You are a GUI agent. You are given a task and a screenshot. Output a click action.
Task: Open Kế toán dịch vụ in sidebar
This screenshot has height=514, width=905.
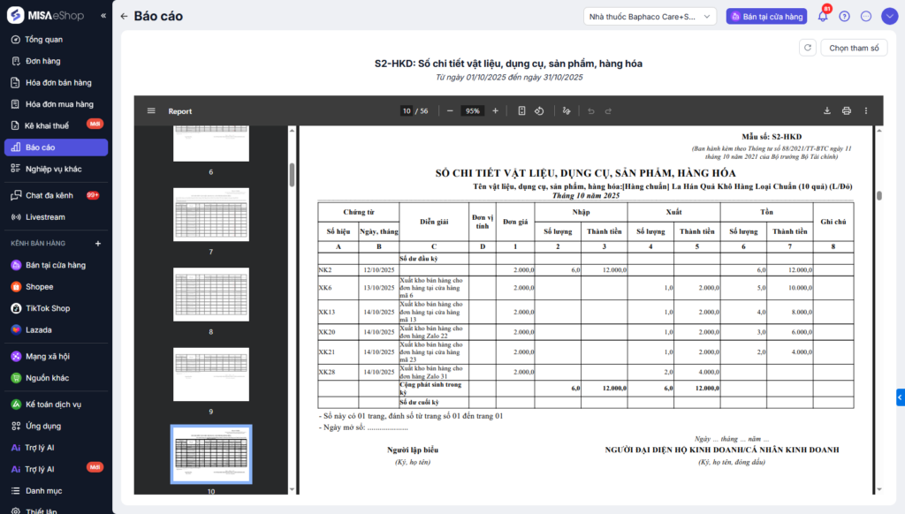pos(56,404)
